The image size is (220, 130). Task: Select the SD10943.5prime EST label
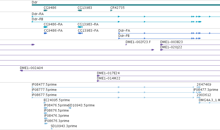81,105
